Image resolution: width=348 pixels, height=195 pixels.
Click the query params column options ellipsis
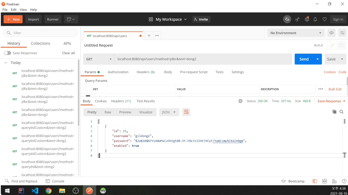point(321,89)
